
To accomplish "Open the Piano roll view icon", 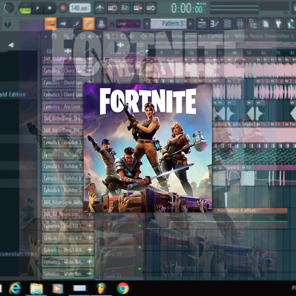I will 214,24.
